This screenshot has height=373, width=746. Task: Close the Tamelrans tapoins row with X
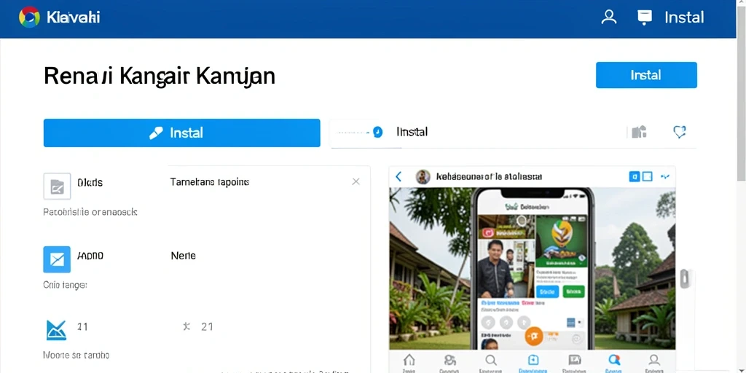click(x=356, y=181)
